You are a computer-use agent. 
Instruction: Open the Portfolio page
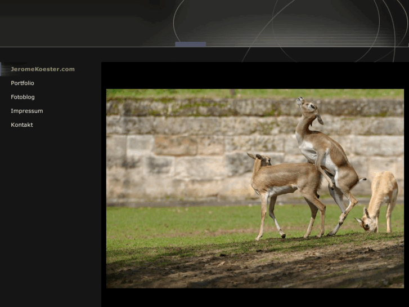point(23,83)
